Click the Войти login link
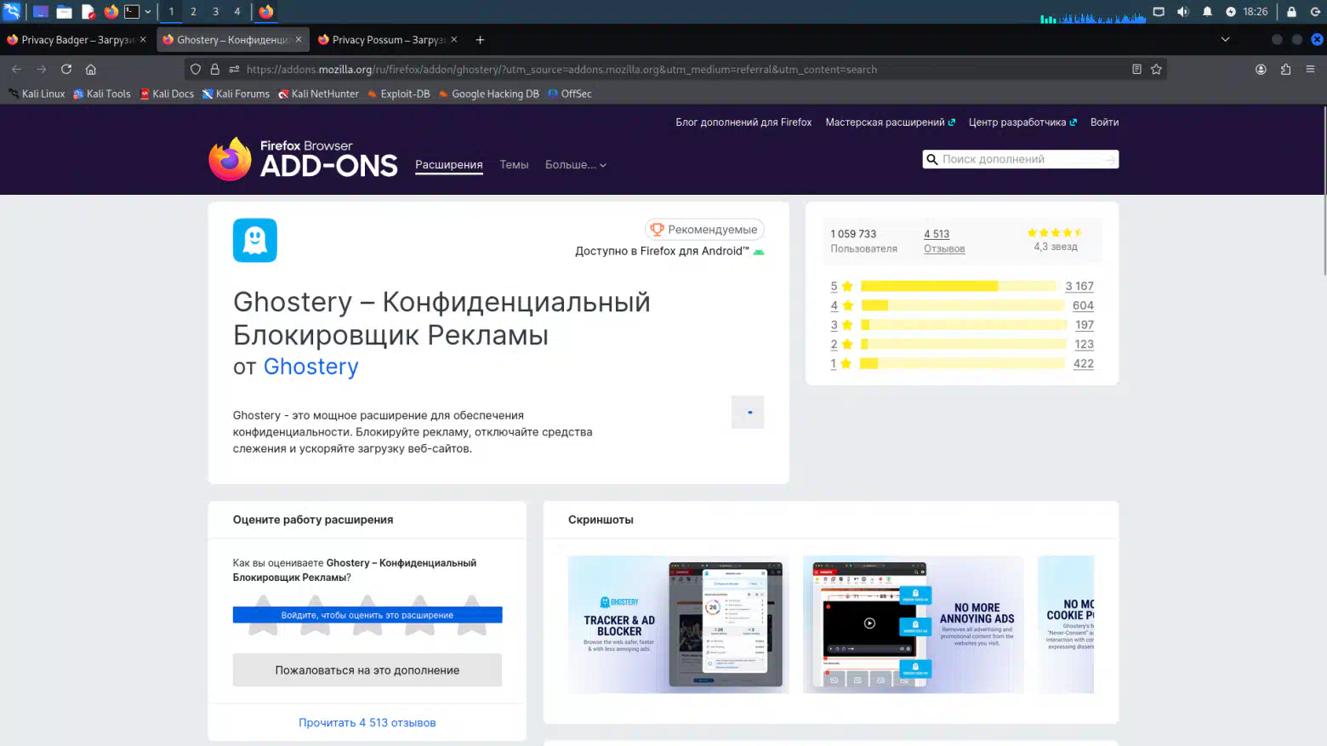 click(1104, 122)
